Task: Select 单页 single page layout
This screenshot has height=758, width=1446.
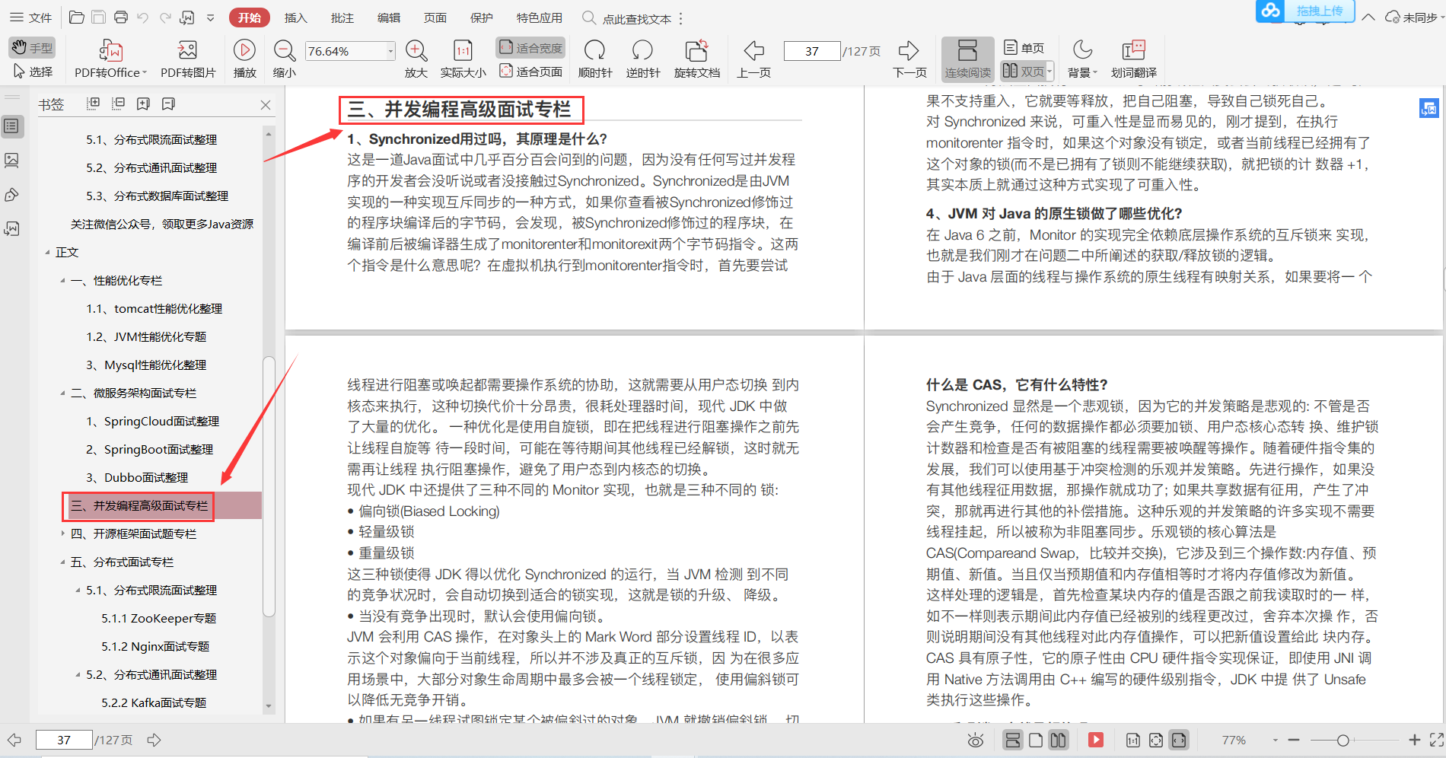Action: (x=1024, y=47)
